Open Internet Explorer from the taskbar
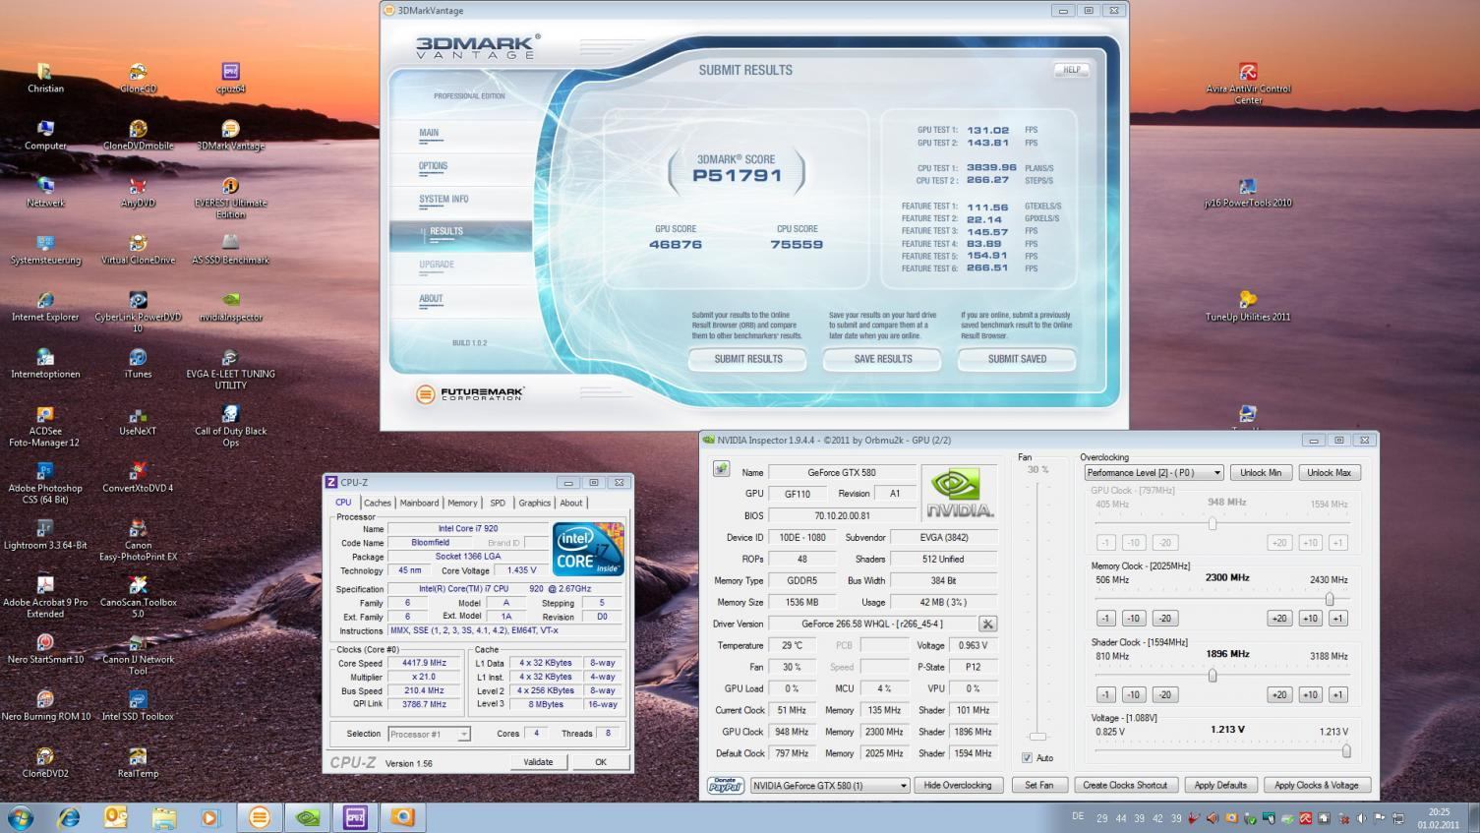This screenshot has height=833, width=1480. click(x=69, y=817)
